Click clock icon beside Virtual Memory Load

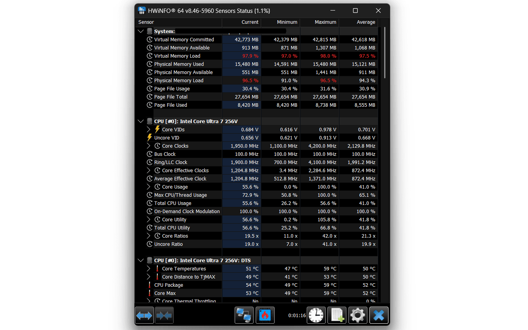[x=150, y=56]
